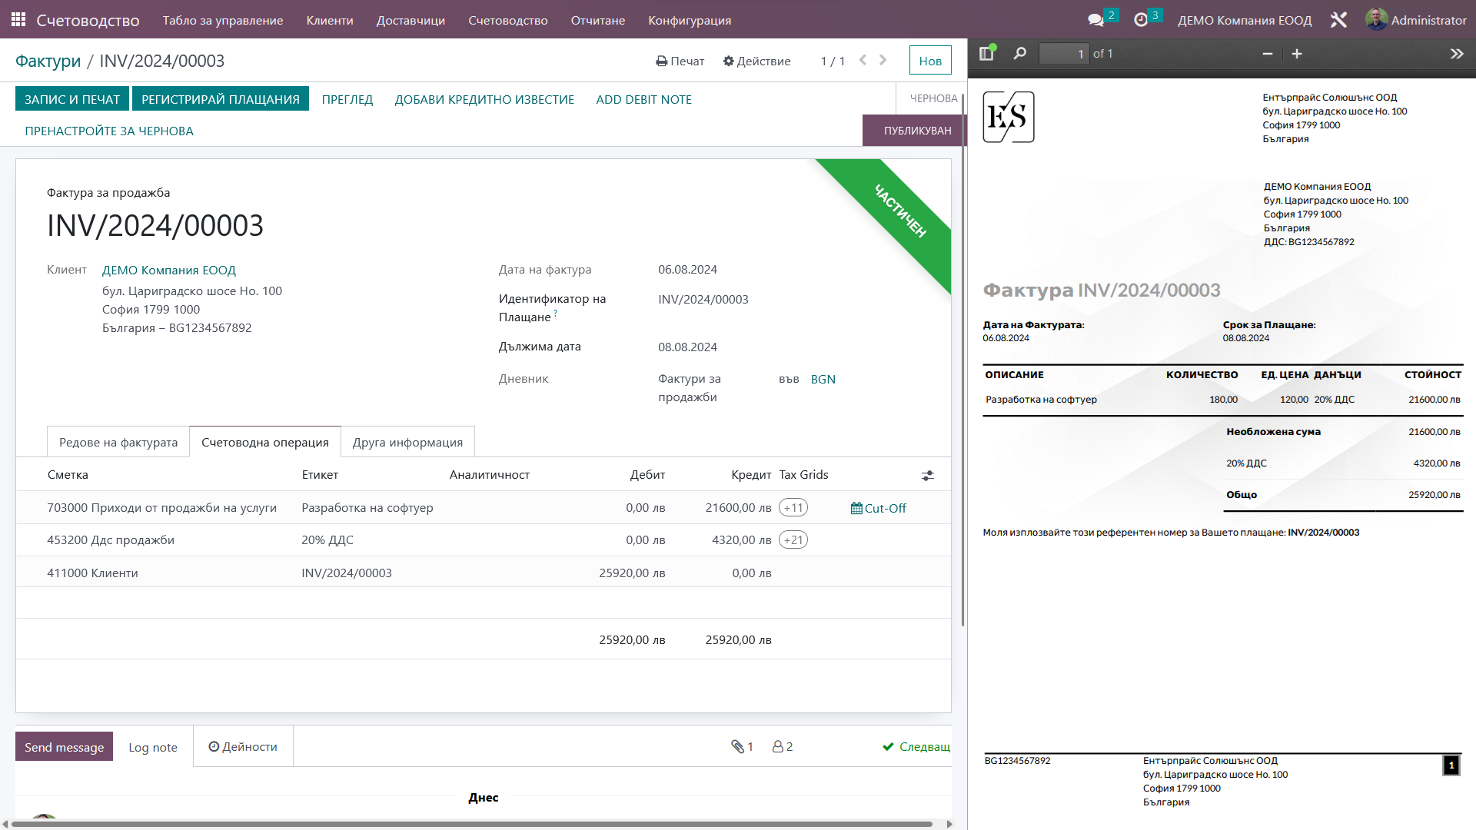Viewport: 1476px width, 830px height.
Task: Go back via Фактури breadcrumb
Action: point(48,61)
